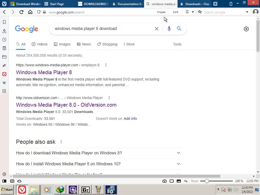Open Vivaldi settings gear in sidebar
Viewport: 260px width, 195px height.
[4, 174]
